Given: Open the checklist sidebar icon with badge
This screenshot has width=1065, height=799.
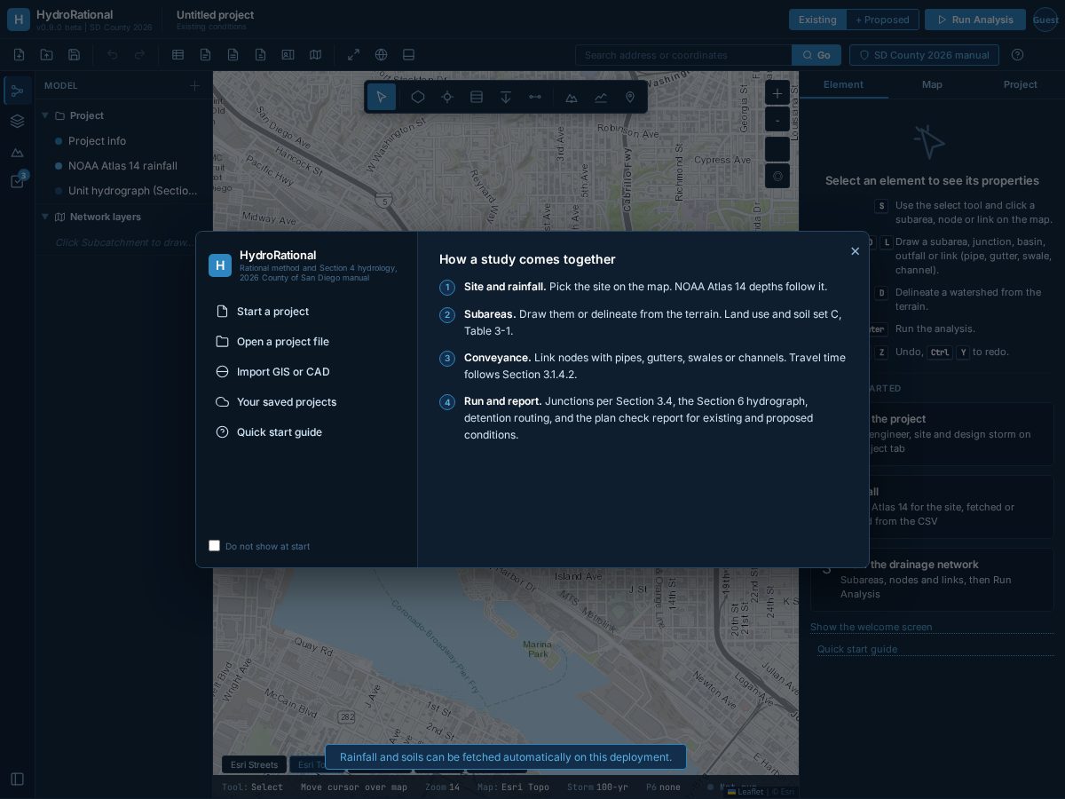Looking at the screenshot, I should pyautogui.click(x=17, y=181).
